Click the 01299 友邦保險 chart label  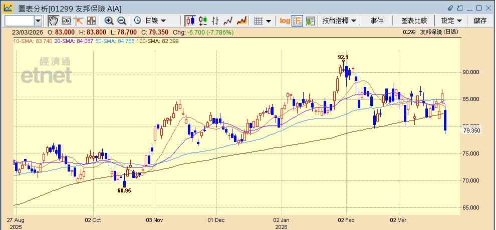[x=431, y=32]
